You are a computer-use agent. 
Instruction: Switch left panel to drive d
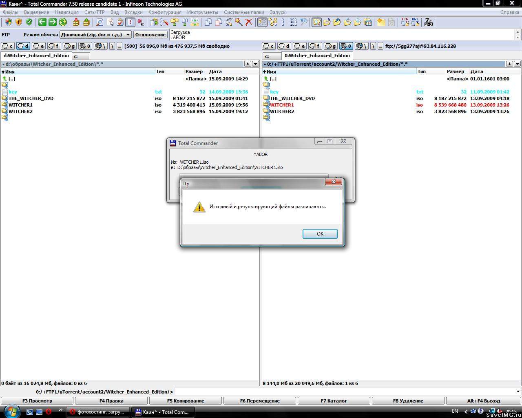pyautogui.click(x=24, y=46)
